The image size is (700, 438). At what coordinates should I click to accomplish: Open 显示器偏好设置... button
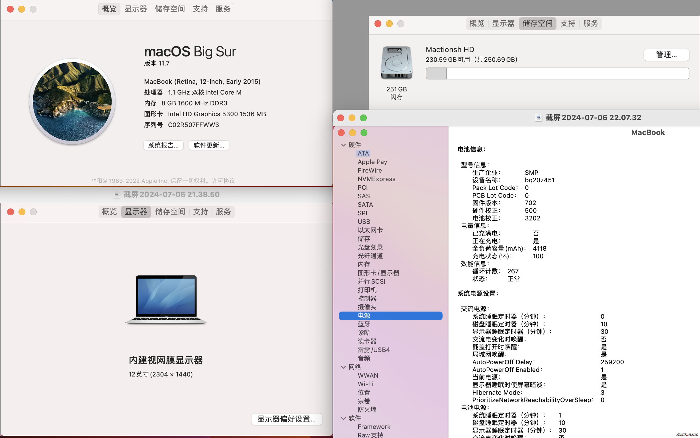tap(286, 419)
